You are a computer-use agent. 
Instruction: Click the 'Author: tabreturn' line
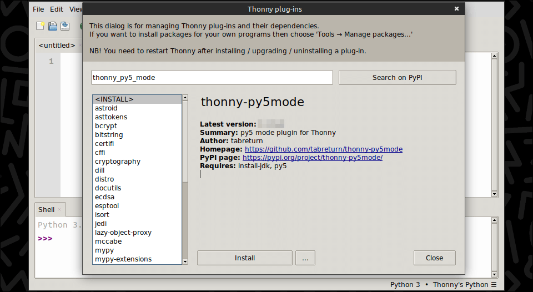click(x=231, y=141)
